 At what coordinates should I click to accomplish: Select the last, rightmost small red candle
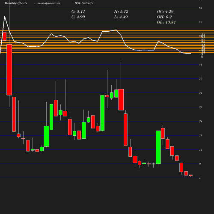191,175
